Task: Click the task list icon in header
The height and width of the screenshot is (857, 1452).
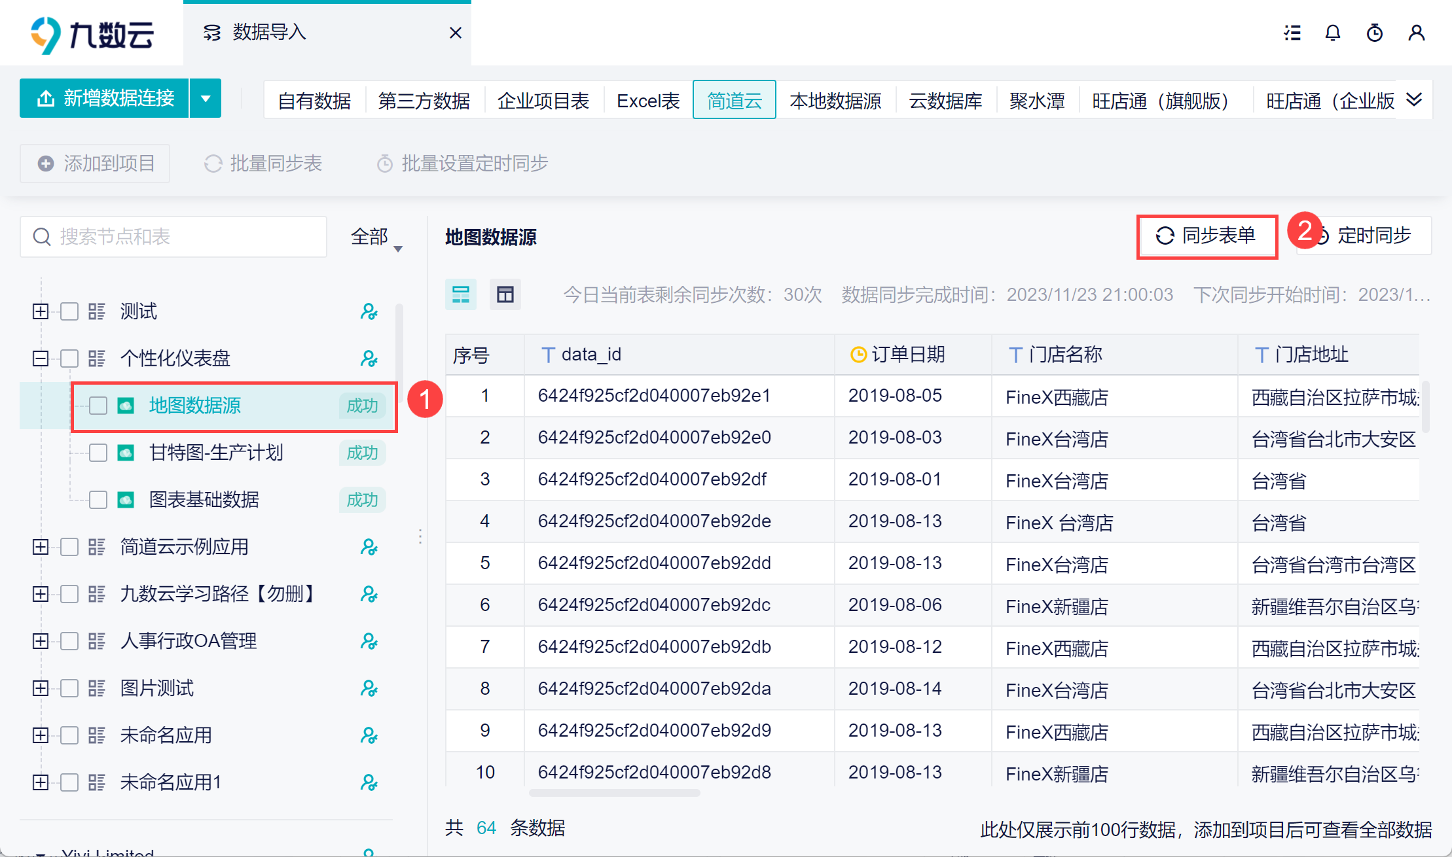Action: 1292,33
